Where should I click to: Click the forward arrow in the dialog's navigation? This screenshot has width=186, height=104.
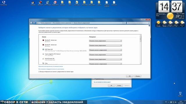[x=34, y=23]
